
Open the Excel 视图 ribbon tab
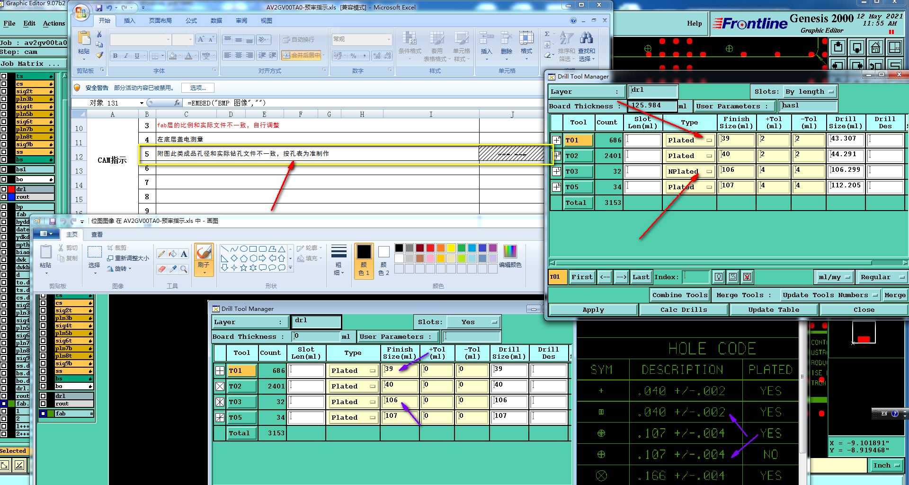pyautogui.click(x=266, y=21)
